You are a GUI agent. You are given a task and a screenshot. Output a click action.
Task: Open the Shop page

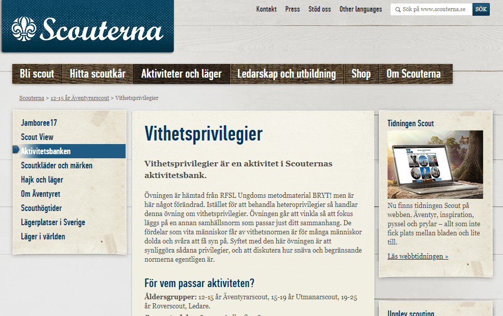pyautogui.click(x=361, y=74)
